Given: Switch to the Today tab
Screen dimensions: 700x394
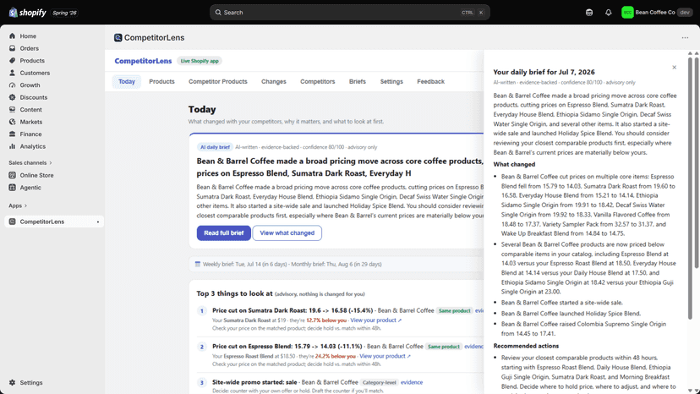Looking at the screenshot, I should click(126, 82).
